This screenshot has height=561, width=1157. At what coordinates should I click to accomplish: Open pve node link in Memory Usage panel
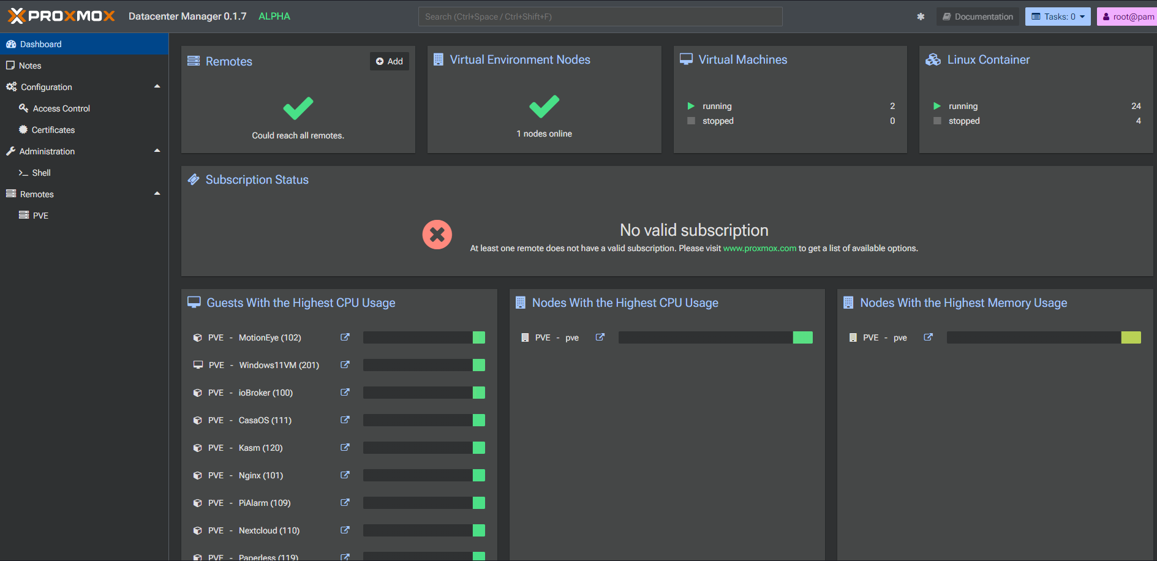pos(929,337)
